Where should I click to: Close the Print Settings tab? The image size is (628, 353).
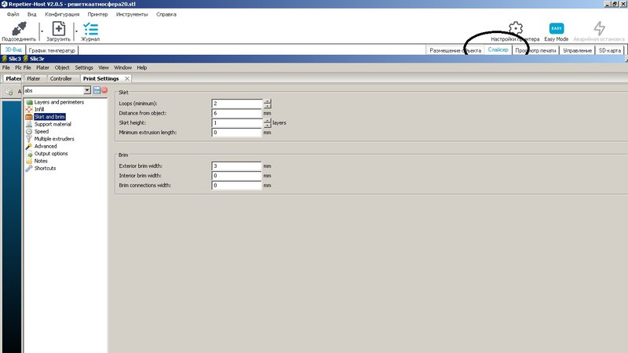(x=127, y=78)
